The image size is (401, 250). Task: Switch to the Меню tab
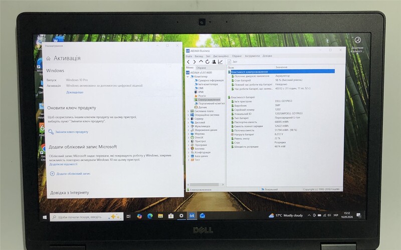(x=190, y=68)
